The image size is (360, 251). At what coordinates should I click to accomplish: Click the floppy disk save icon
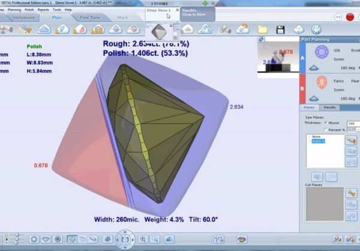coord(280,29)
